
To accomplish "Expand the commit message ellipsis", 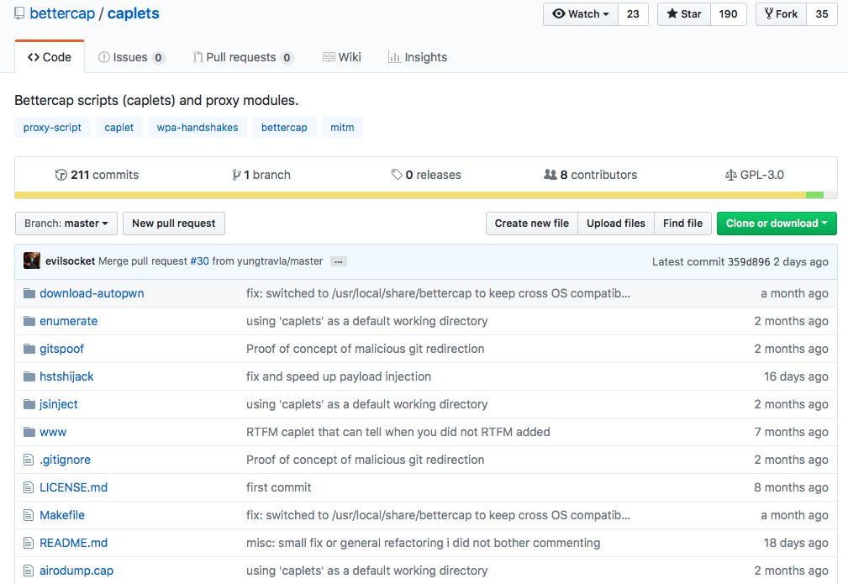I will pyautogui.click(x=339, y=261).
